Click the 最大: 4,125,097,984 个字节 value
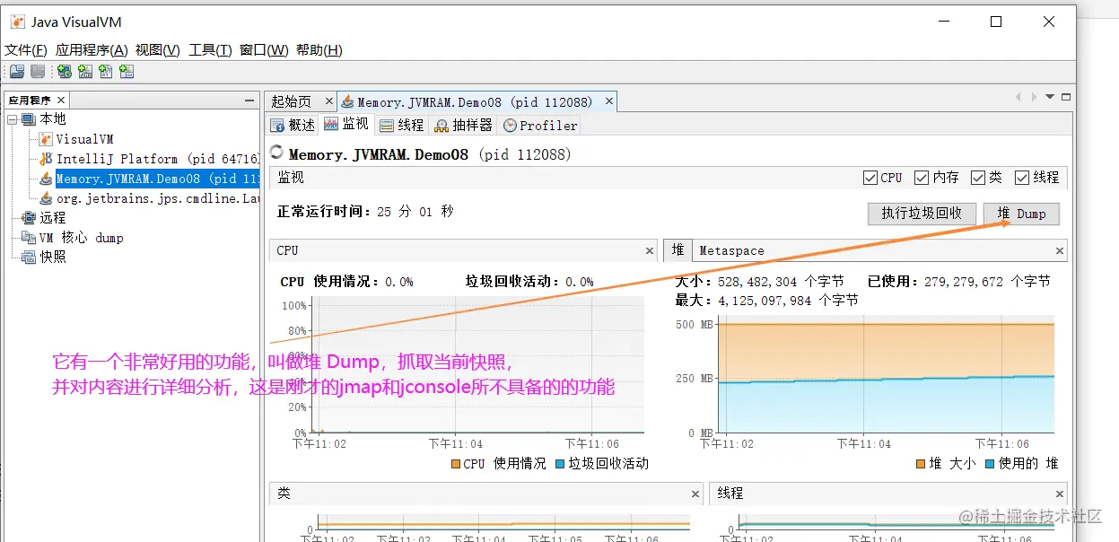Image resolution: width=1119 pixels, height=542 pixels. tap(765, 300)
